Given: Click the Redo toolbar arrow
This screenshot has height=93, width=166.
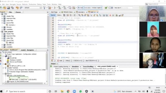Looking at the screenshot, I should [21, 8].
